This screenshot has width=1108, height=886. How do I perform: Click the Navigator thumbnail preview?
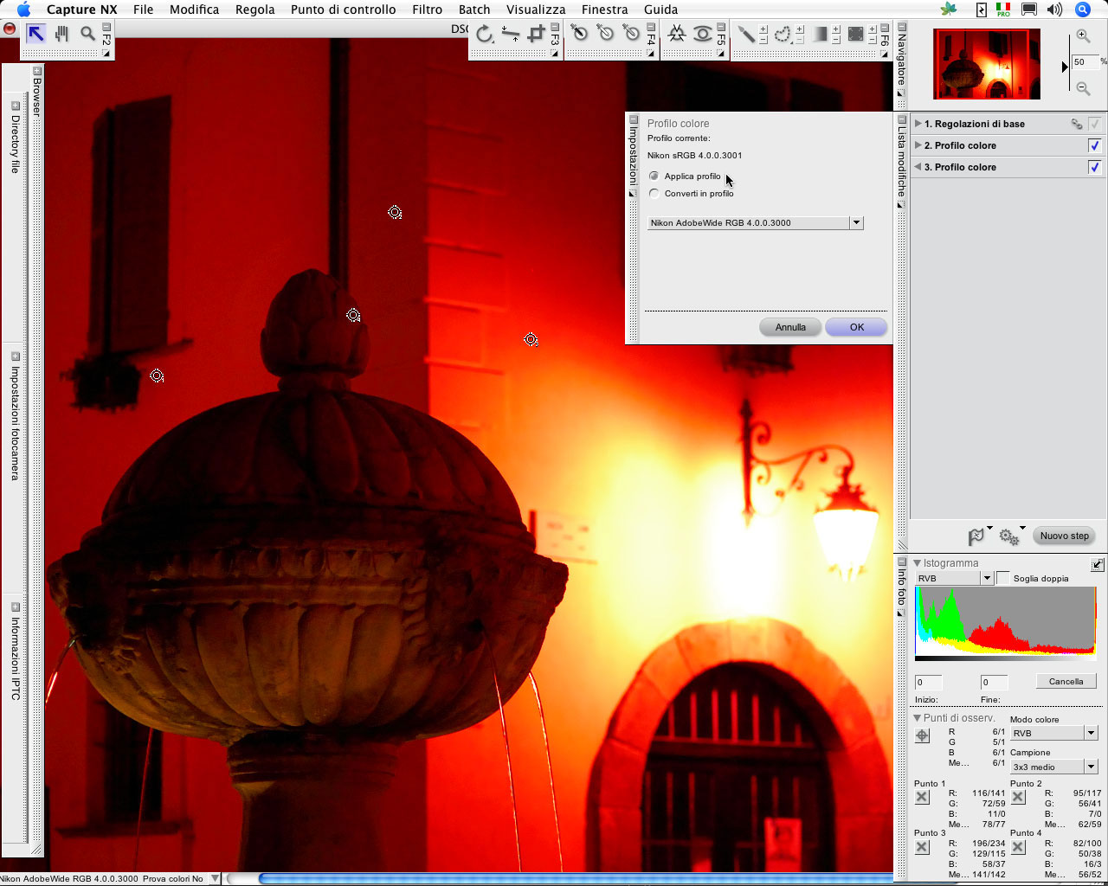[x=986, y=64]
